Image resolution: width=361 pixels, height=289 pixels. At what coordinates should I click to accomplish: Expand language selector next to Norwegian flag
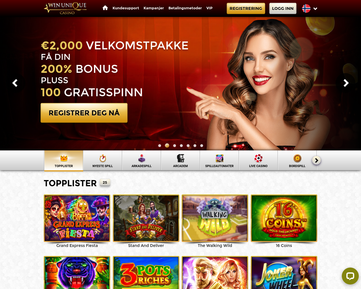click(315, 9)
